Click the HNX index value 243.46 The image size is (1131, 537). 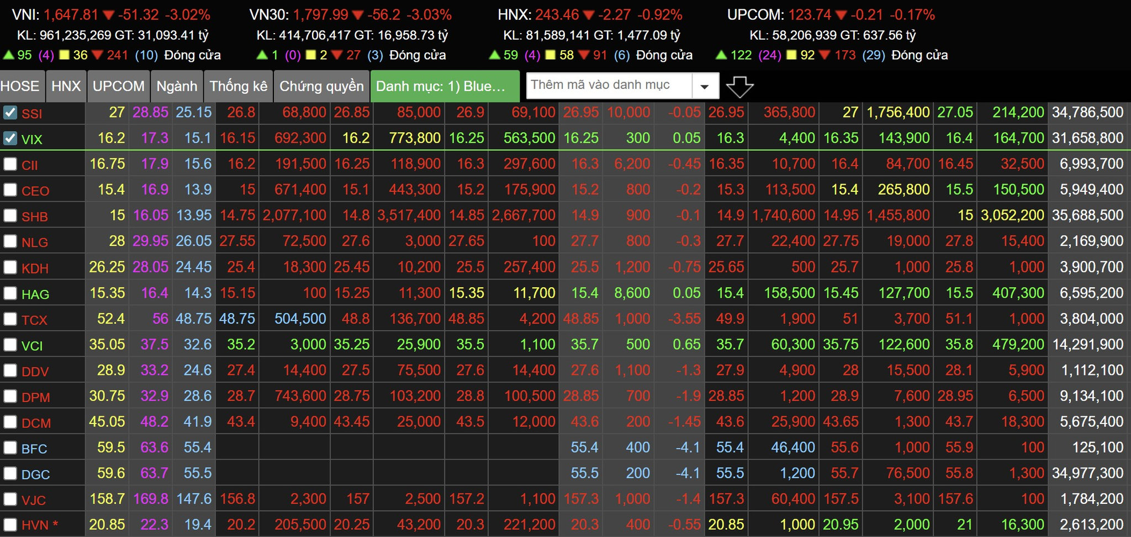point(557,15)
